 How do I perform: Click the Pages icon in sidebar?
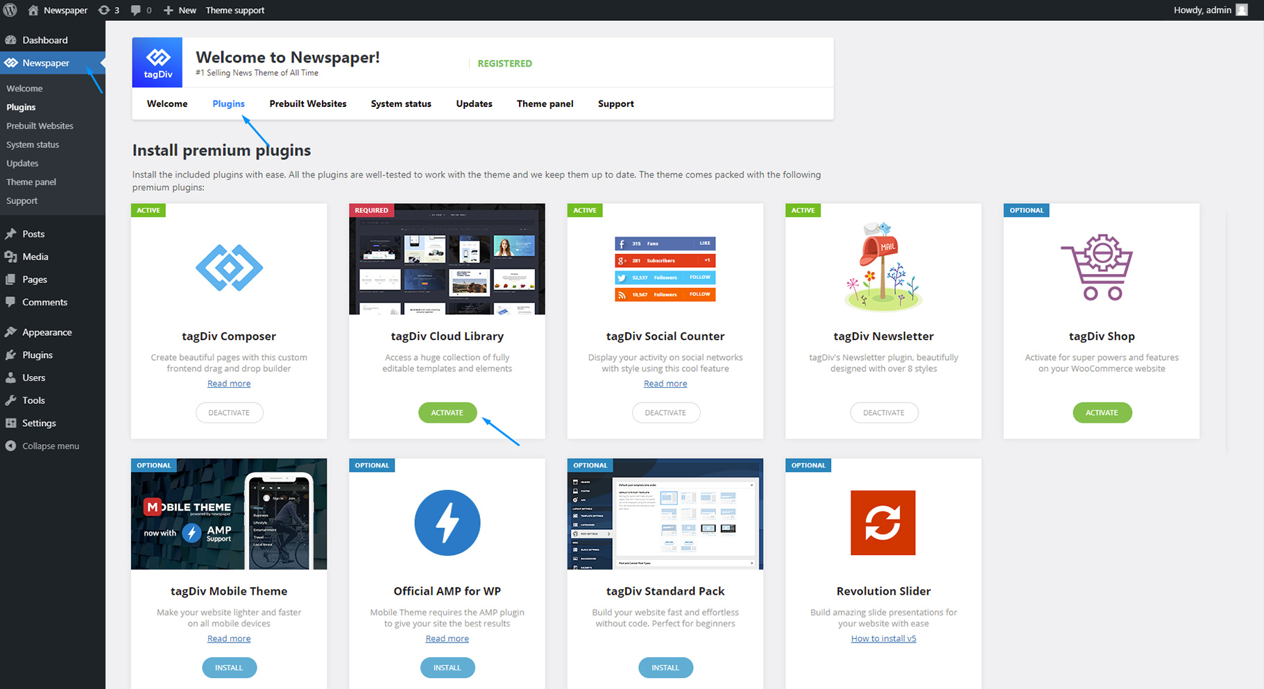[10, 280]
